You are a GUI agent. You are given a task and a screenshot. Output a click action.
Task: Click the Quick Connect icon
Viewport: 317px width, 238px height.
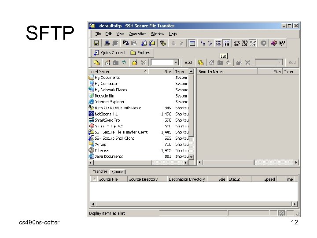pyautogui.click(x=110, y=52)
